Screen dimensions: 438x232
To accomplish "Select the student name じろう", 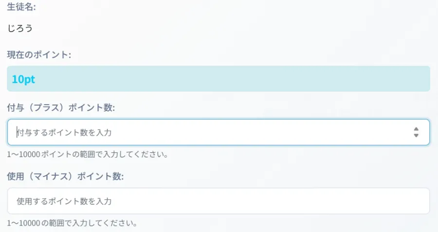I will point(20,28).
